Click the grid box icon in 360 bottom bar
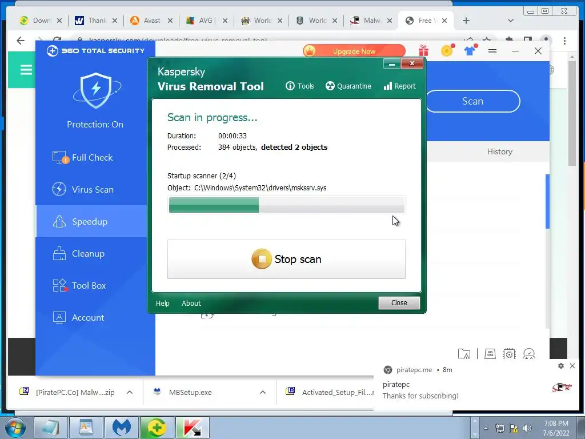 pyautogui.click(x=490, y=353)
